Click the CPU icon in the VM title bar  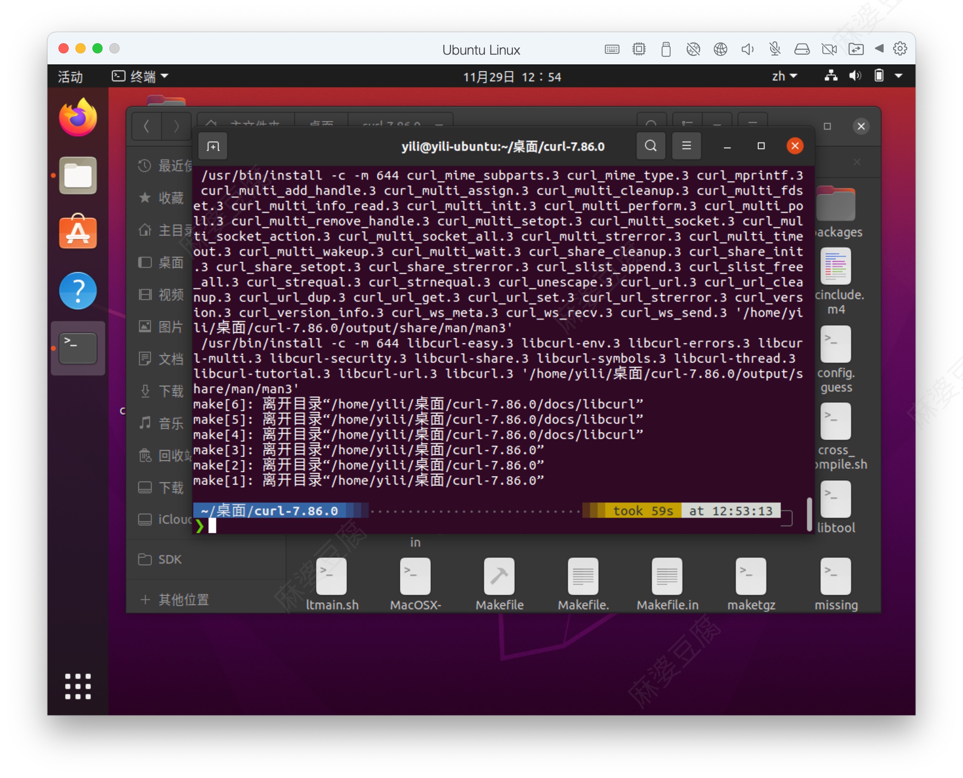click(x=639, y=49)
